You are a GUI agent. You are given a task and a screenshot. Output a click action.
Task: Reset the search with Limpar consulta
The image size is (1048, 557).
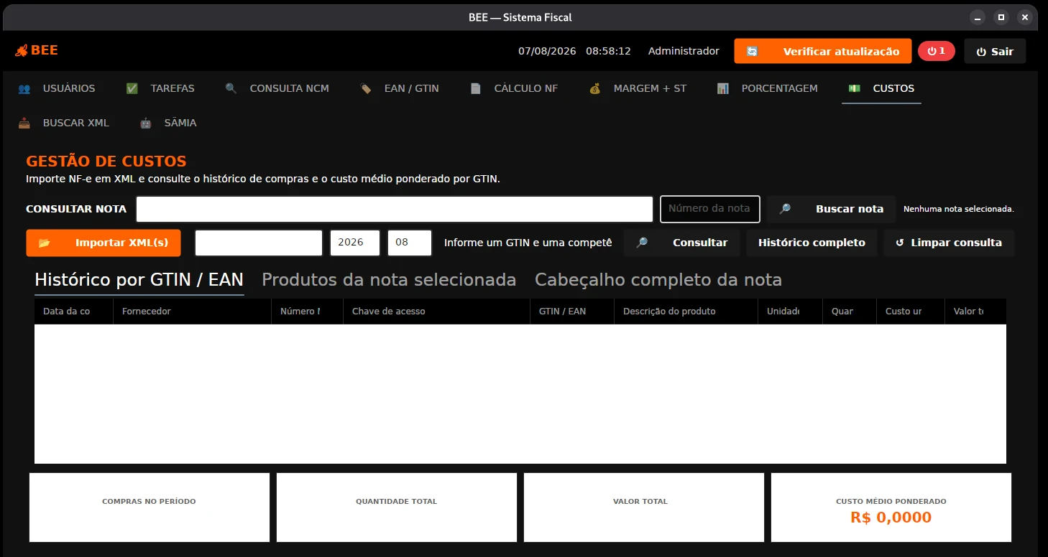(949, 243)
